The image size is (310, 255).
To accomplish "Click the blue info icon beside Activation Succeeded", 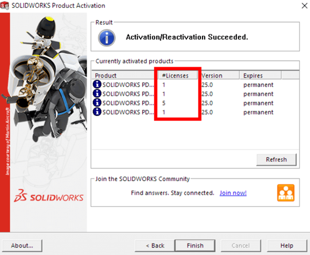I will [x=106, y=38].
